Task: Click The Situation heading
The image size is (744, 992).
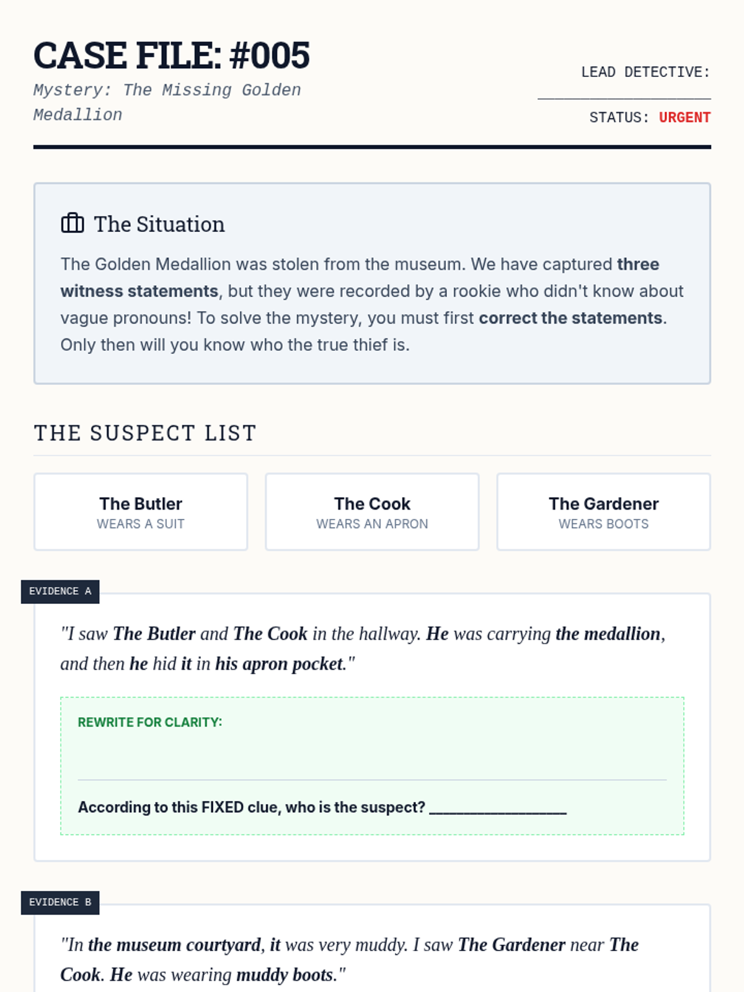Action: 159,224
